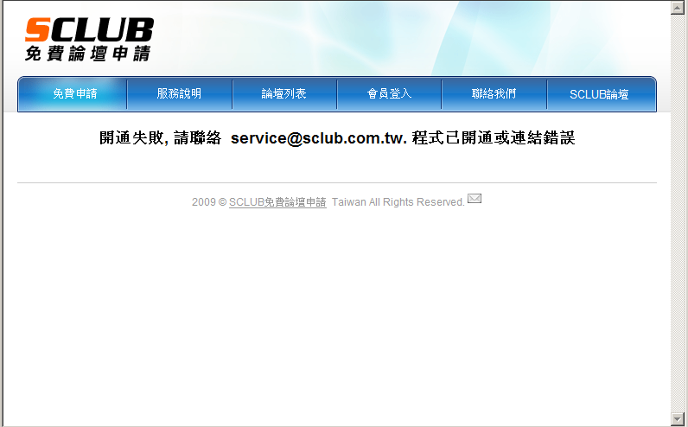
Task: Open the SCLUB論壇 tab
Action: (x=601, y=93)
